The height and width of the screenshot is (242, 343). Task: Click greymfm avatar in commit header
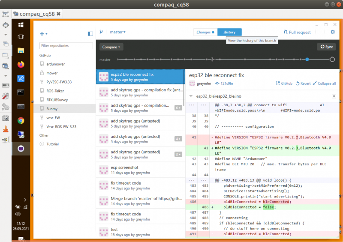click(192, 83)
